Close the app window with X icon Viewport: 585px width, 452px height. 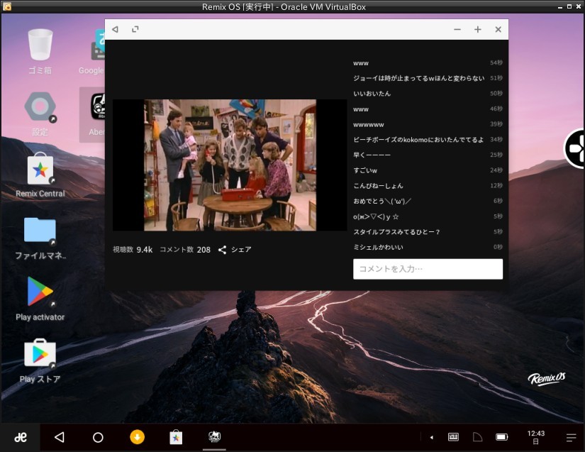point(498,30)
